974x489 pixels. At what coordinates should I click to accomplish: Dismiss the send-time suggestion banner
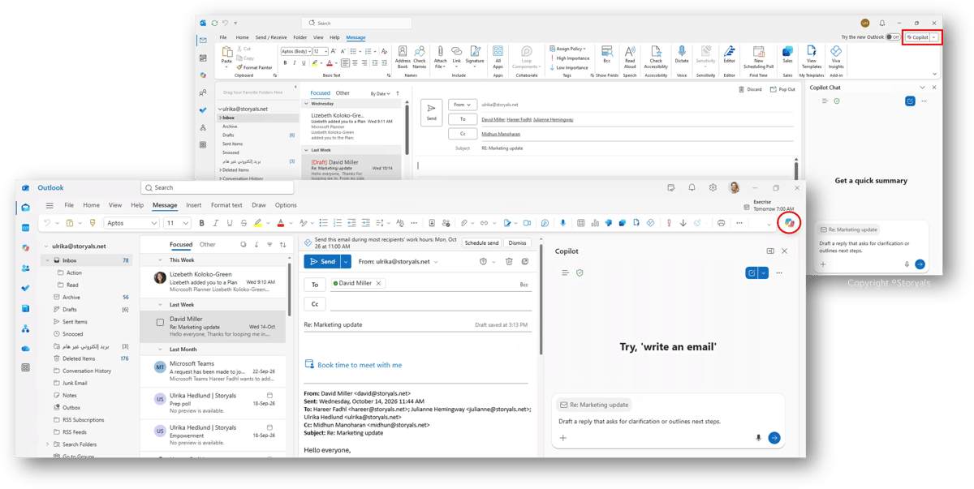click(x=517, y=243)
